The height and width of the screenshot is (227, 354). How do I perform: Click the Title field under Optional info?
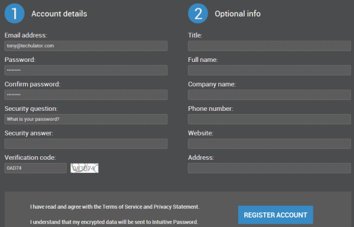tap(270, 46)
